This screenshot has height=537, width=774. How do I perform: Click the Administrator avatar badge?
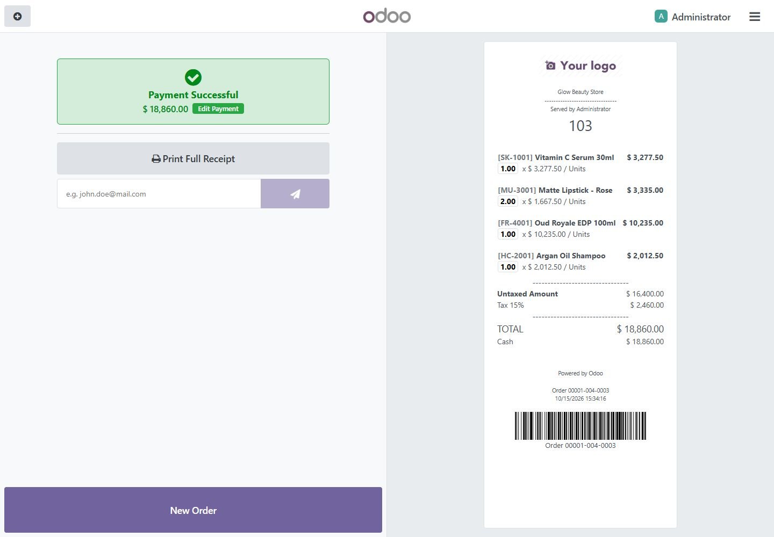(661, 16)
